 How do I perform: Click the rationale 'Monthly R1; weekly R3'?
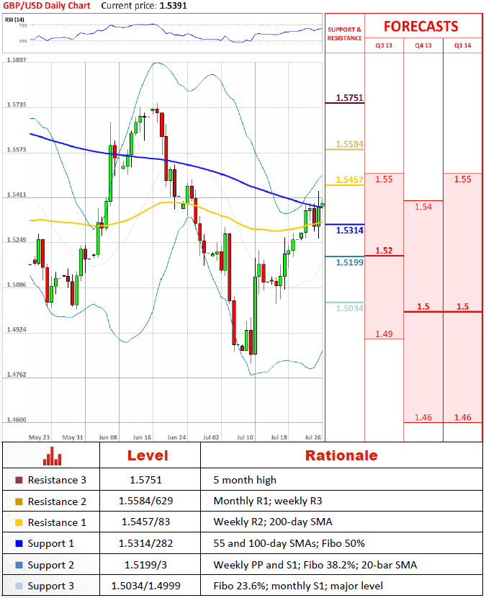(x=268, y=501)
